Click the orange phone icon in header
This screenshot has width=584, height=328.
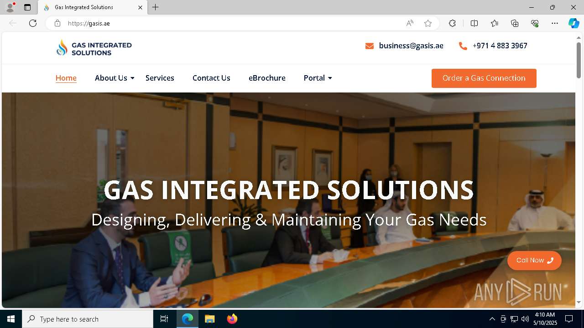[x=463, y=46]
